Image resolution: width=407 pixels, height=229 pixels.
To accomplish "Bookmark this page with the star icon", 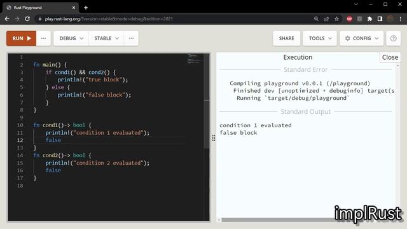I will (x=336, y=18).
